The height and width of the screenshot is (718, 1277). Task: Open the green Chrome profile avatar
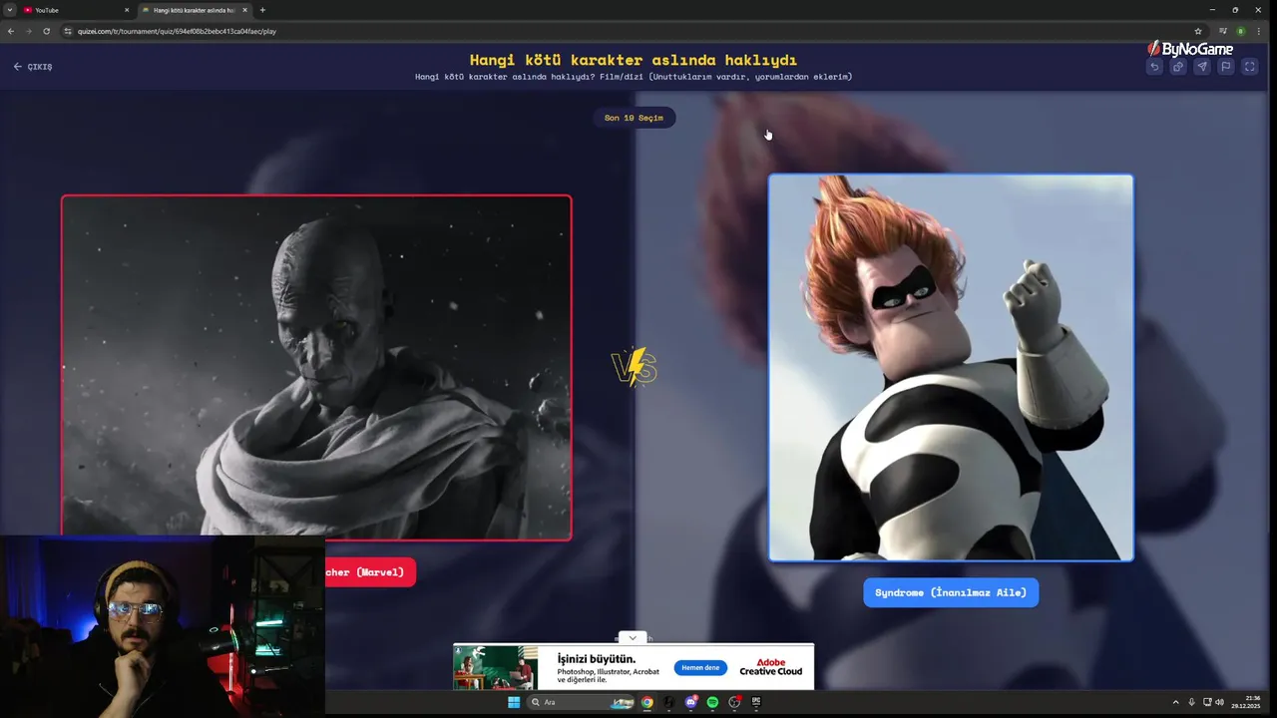[x=1241, y=31]
